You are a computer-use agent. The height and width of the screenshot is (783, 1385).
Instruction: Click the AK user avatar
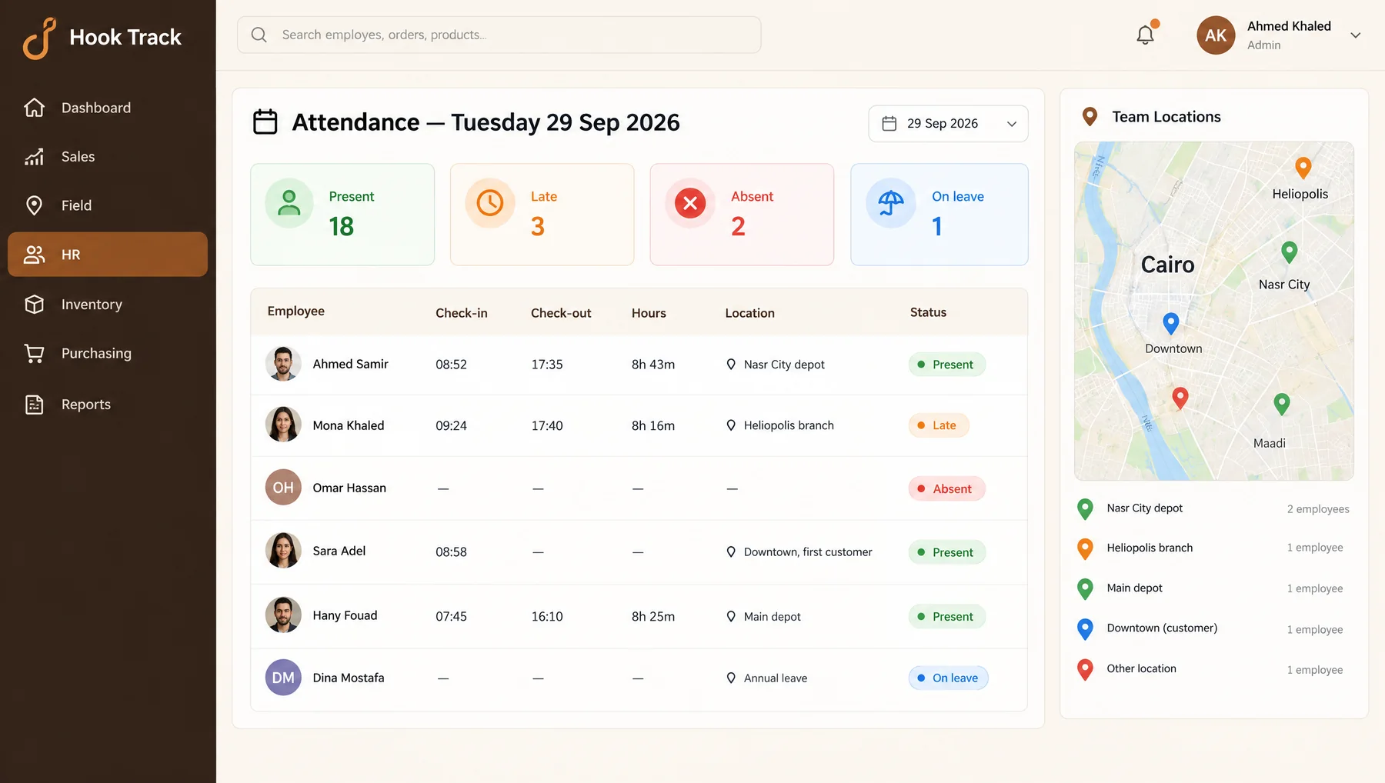tap(1216, 35)
